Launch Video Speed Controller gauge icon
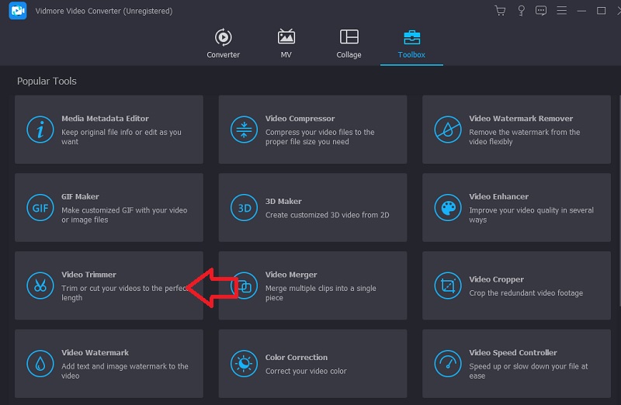Image resolution: width=621 pixels, height=405 pixels. click(x=448, y=363)
